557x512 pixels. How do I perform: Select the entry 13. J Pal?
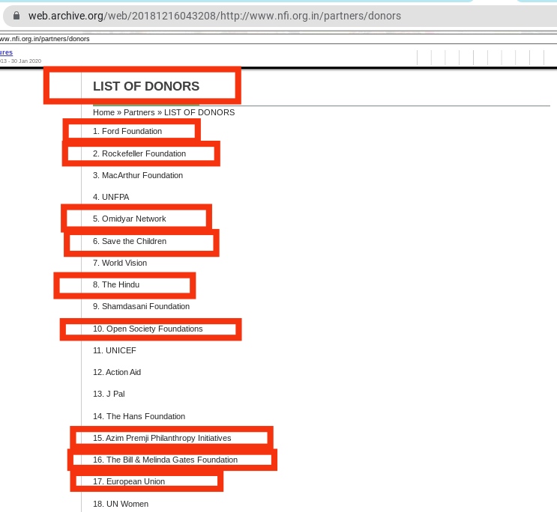point(109,394)
